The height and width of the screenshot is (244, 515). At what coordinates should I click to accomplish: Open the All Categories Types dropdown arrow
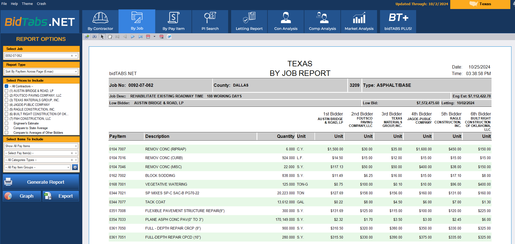(76, 160)
